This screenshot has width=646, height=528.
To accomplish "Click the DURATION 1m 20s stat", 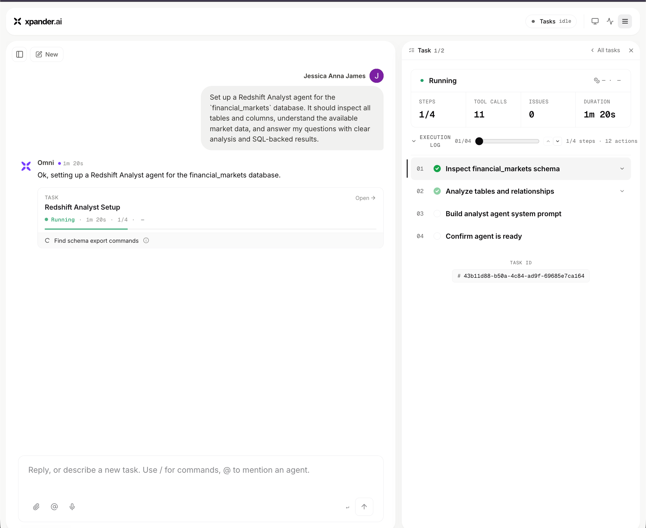I will tap(603, 110).
